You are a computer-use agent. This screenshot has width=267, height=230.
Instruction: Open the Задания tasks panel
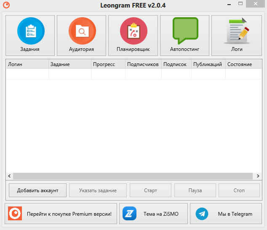(x=30, y=35)
